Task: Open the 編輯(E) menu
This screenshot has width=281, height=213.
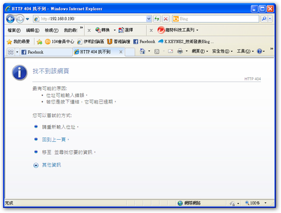Action: (33, 30)
